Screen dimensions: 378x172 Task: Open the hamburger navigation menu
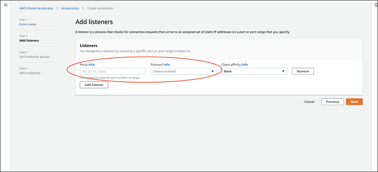pos(6,5)
